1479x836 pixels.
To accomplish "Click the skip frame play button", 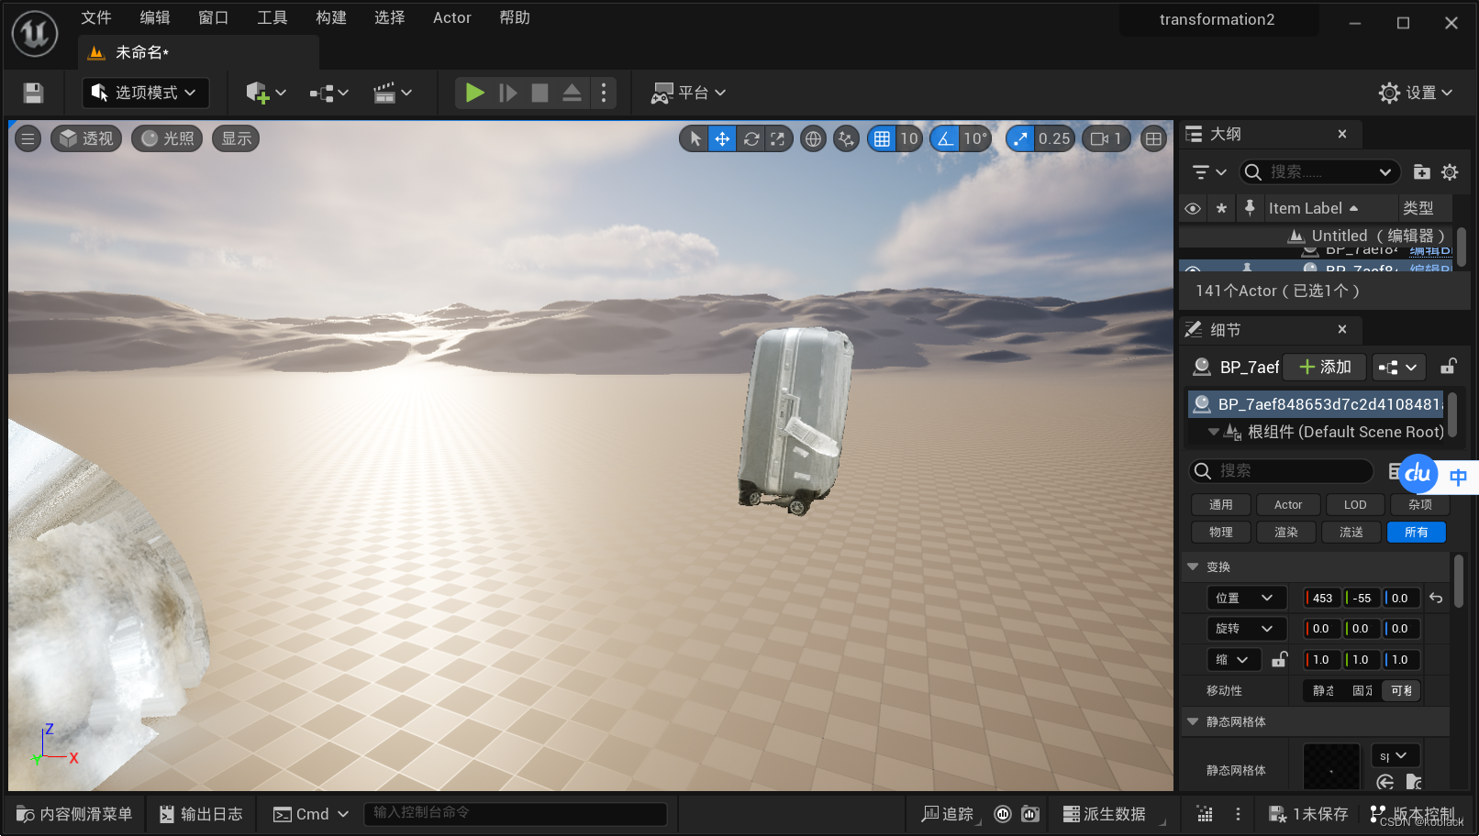I will 507,93.
